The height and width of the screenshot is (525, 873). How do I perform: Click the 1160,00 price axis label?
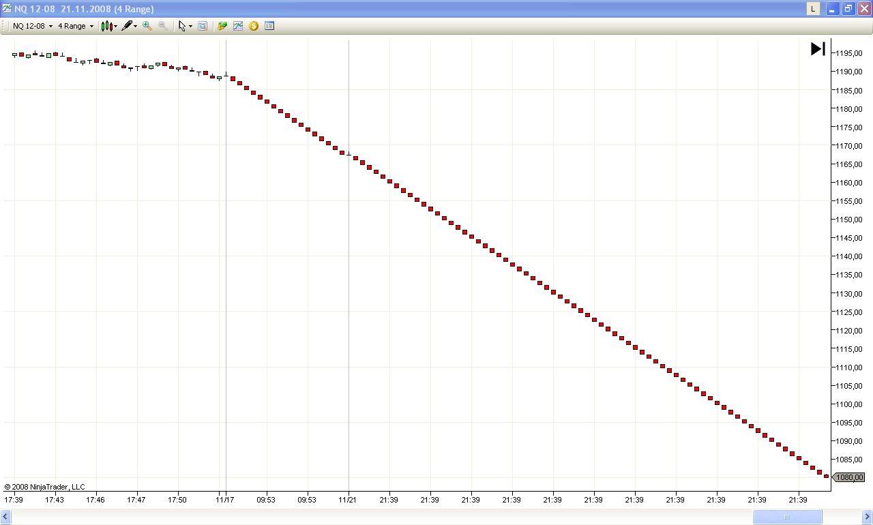pyautogui.click(x=850, y=183)
